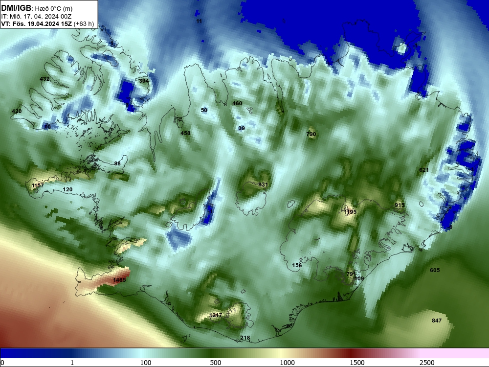Click the map value 1485
Image resolution: width=489 pixels, height=367 pixels.
tap(119, 280)
